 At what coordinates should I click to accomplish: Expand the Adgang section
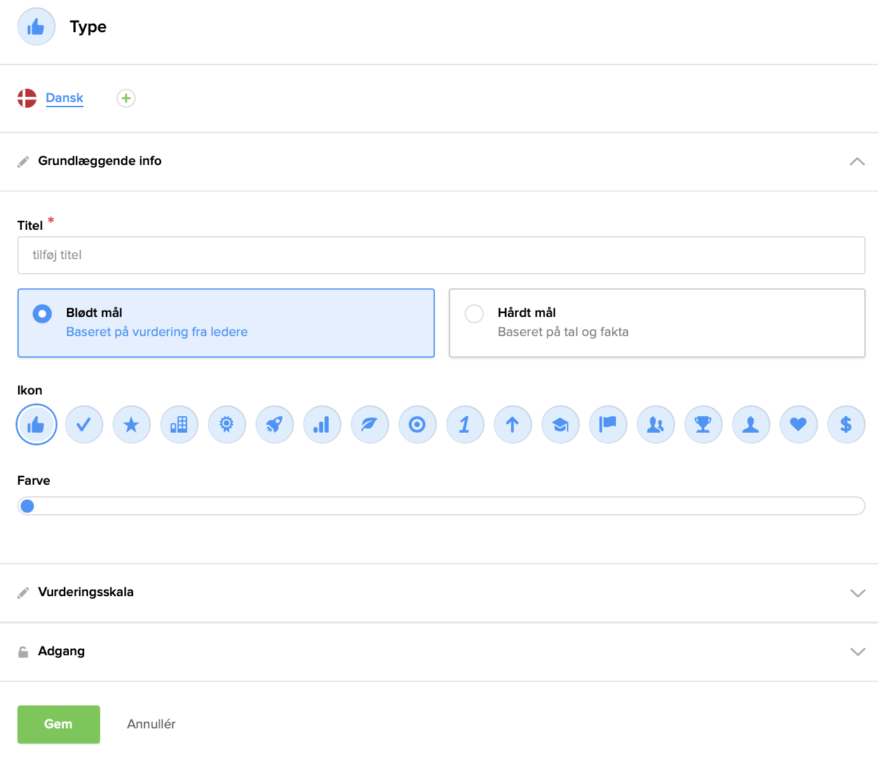[x=857, y=652]
